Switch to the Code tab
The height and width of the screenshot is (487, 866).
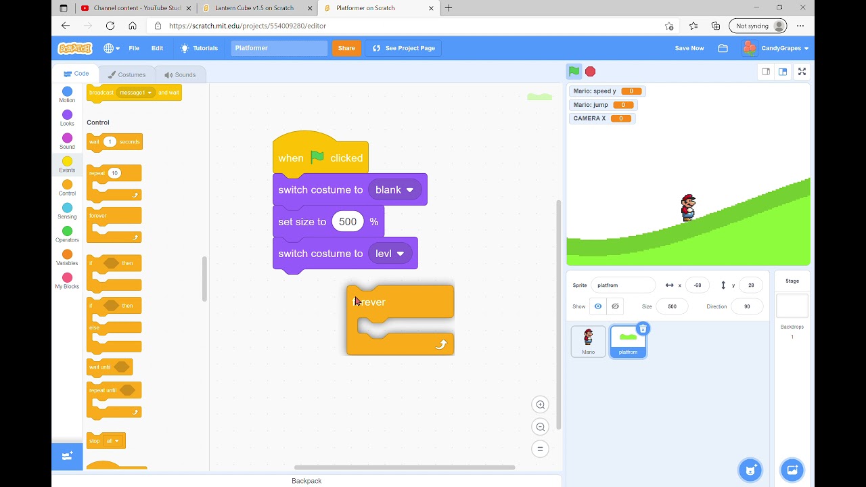[76, 74]
